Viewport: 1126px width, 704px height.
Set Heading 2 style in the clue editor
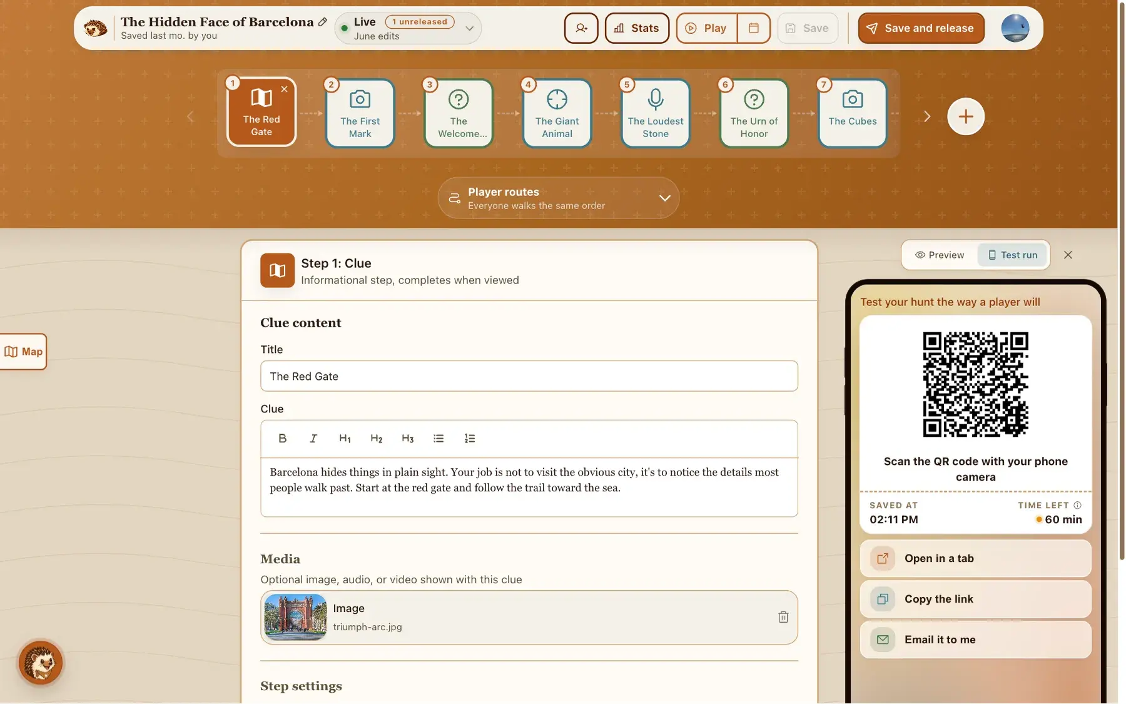point(376,439)
